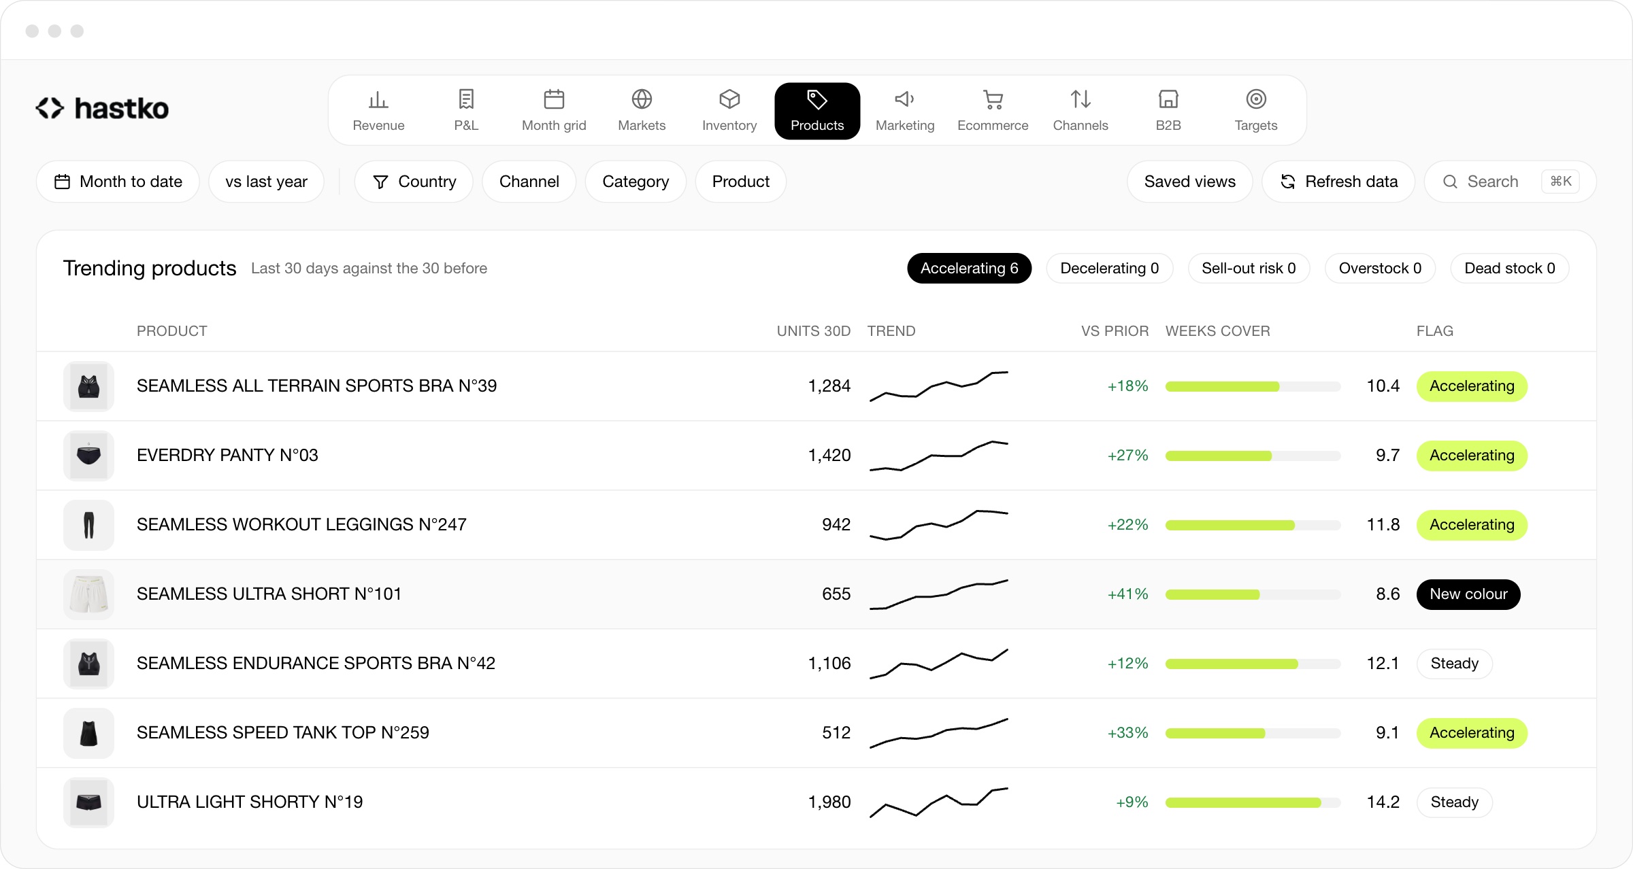The height and width of the screenshot is (869, 1633).
Task: Toggle the Accelerating 6 filter chip
Action: pos(969,269)
